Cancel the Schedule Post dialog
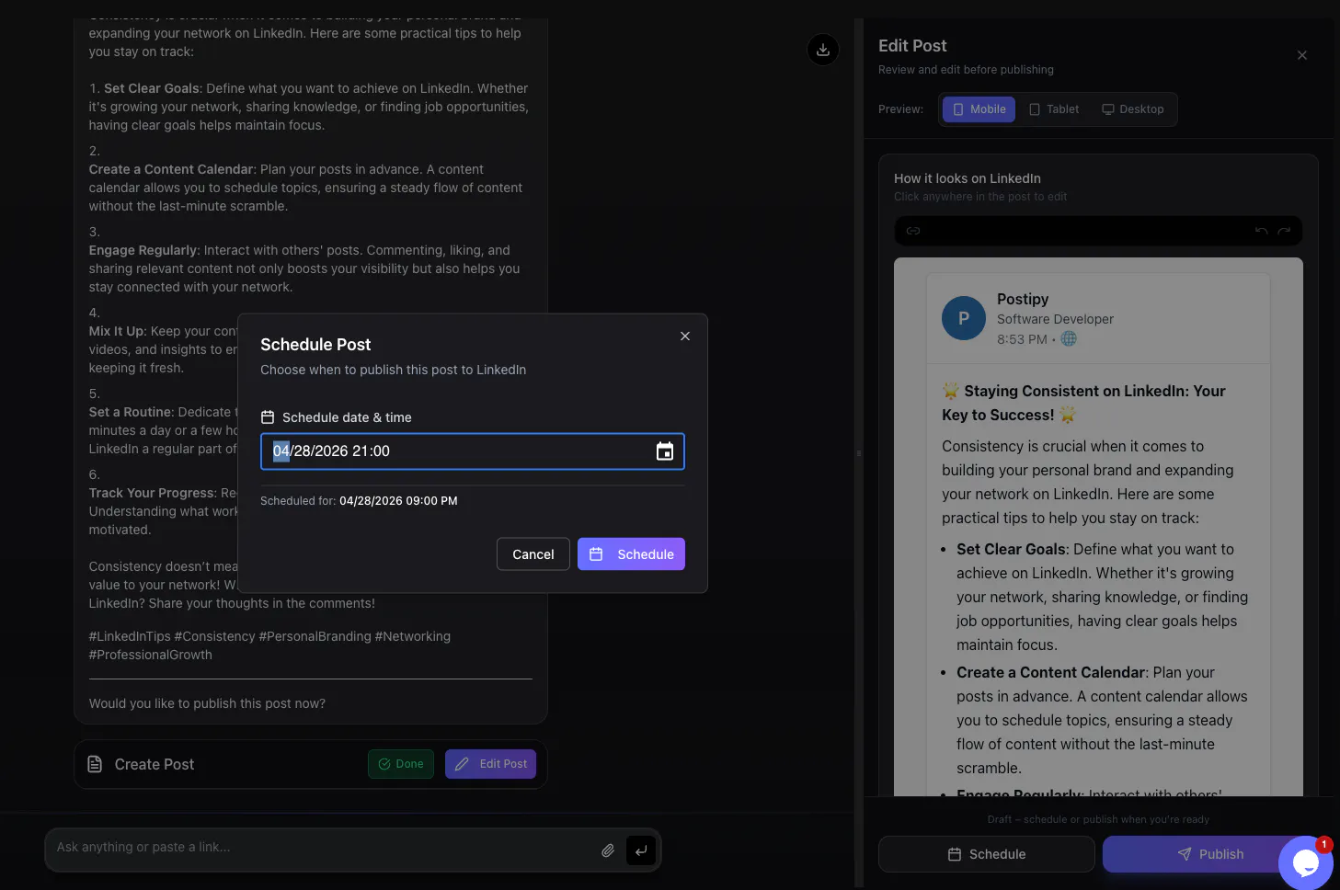Screen dimensions: 1340x890 (x=533, y=554)
